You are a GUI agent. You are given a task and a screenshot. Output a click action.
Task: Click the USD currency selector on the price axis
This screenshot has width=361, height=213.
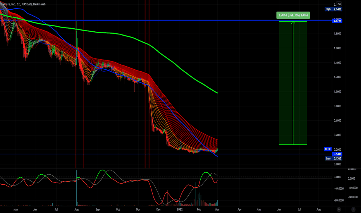(339, 4)
